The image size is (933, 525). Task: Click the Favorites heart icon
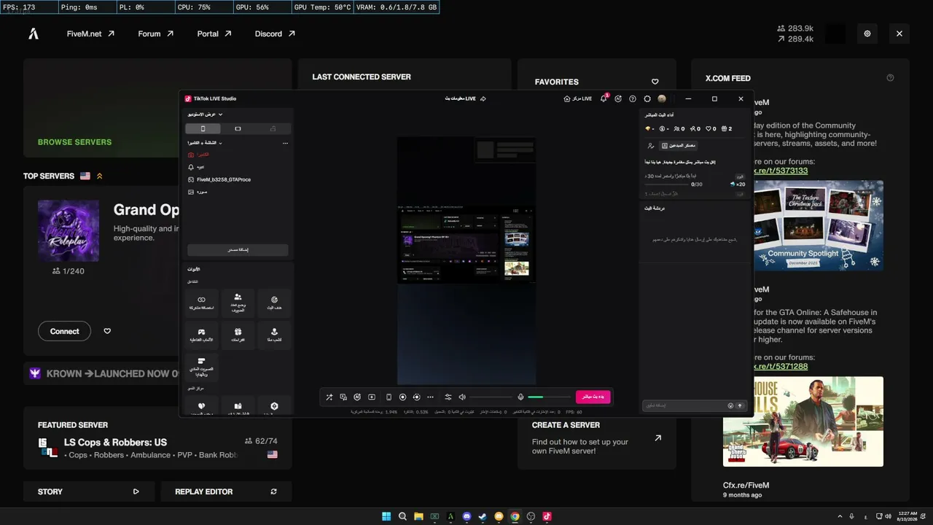click(655, 82)
